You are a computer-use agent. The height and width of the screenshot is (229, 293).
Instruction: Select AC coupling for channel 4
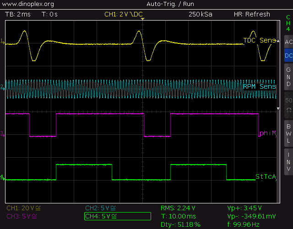click(x=288, y=42)
